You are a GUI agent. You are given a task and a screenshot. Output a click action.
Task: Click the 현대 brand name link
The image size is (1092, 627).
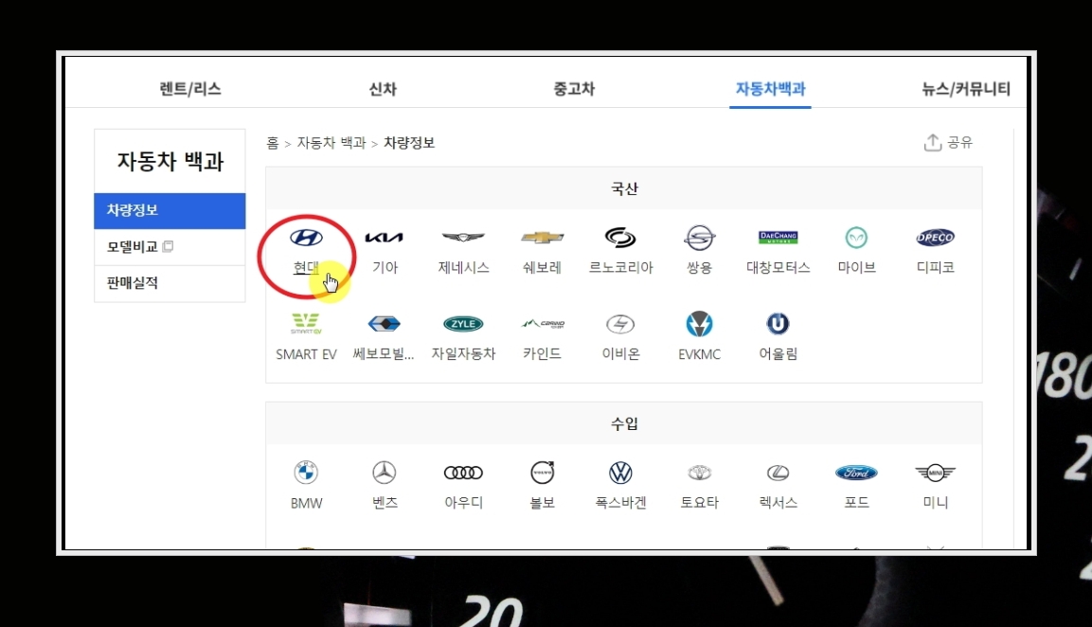click(x=307, y=267)
